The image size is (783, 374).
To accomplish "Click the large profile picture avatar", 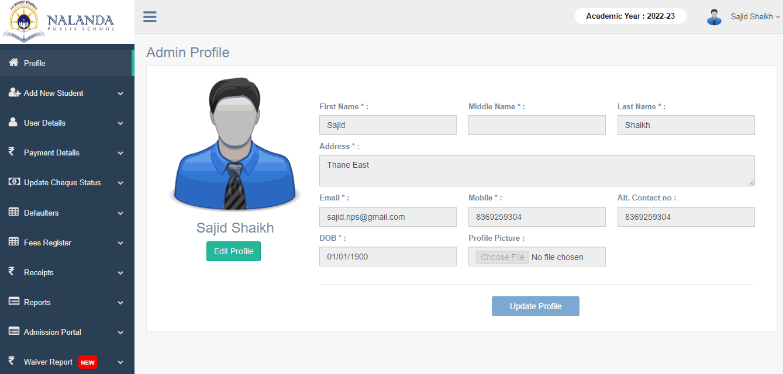I will (235, 146).
